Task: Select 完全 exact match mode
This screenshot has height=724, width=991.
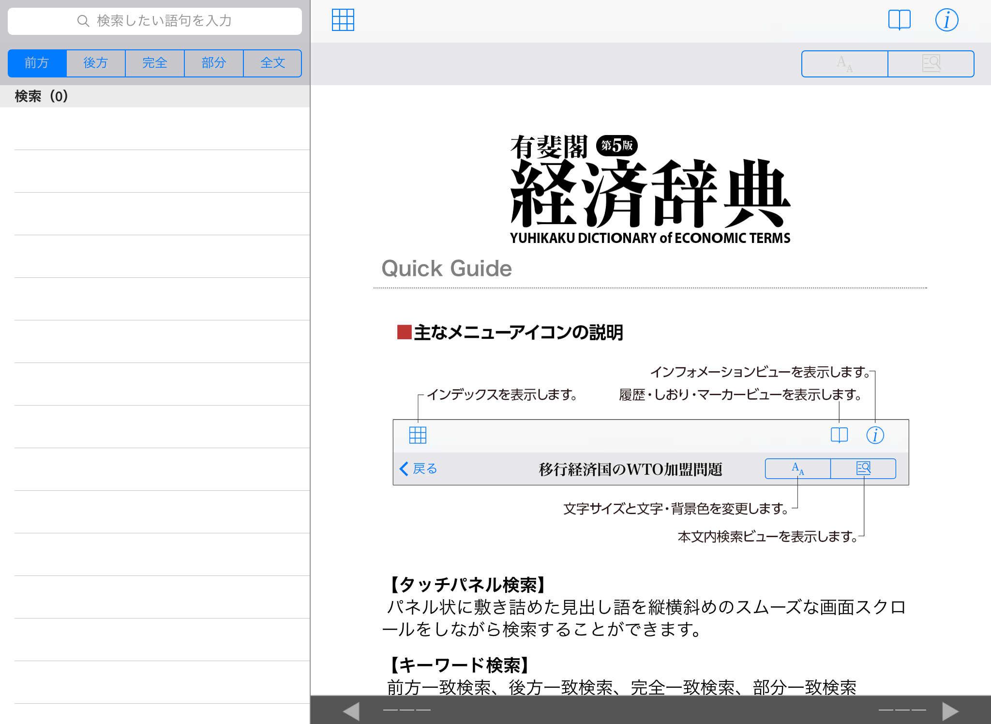Action: click(x=155, y=63)
